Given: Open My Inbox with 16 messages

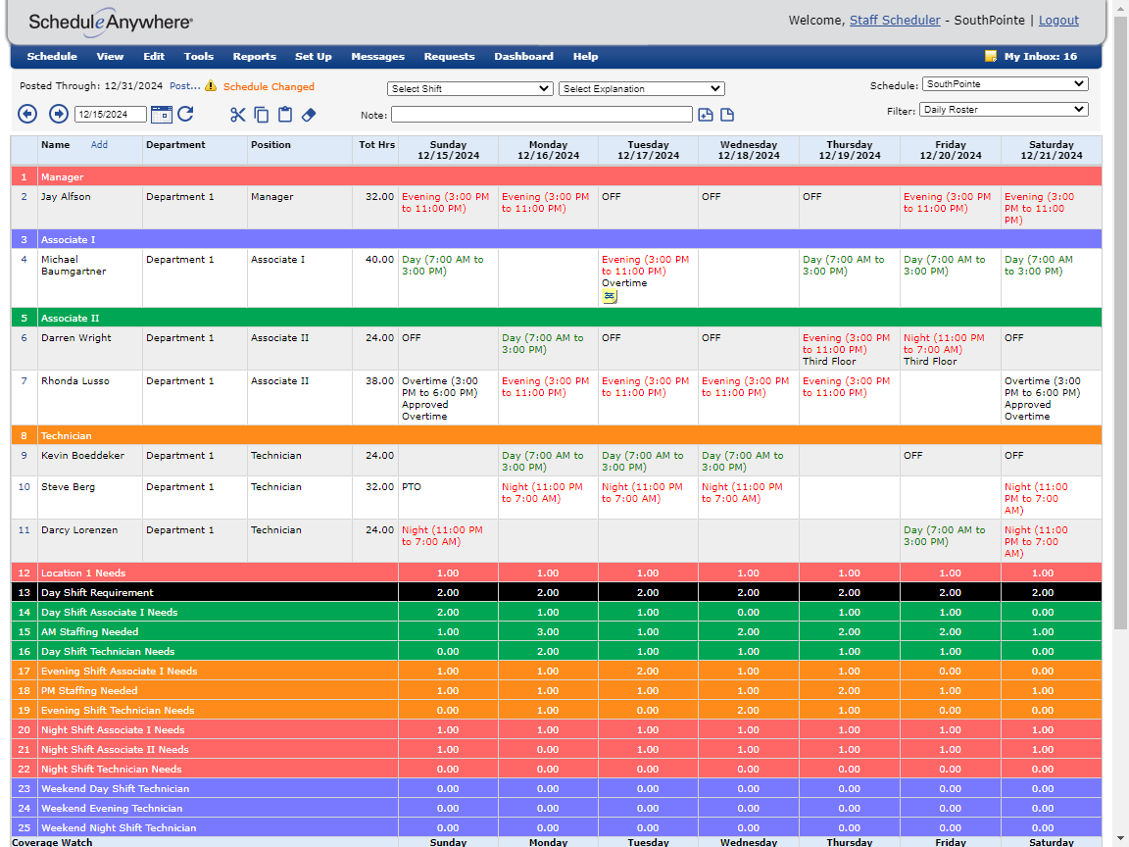Looking at the screenshot, I should tap(1040, 56).
